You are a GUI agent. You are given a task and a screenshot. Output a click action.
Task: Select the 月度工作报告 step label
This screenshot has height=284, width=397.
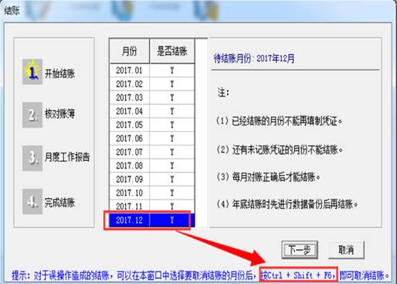pos(67,157)
